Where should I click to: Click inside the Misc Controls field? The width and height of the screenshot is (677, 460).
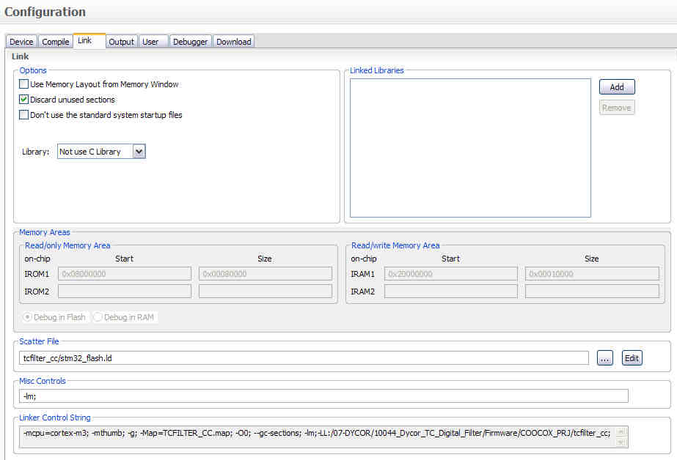(323, 396)
